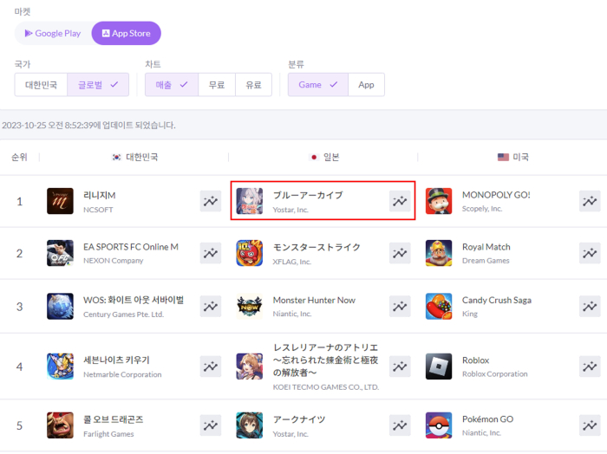Select the 매출 chart filter

click(x=172, y=85)
